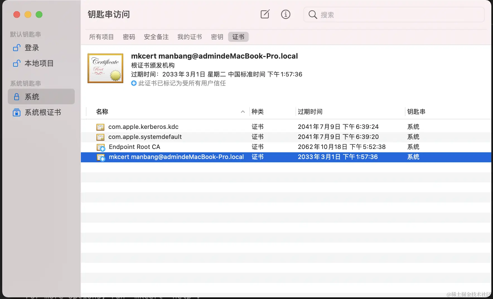The width and height of the screenshot is (493, 299).
Task: Click the large Certificate Root thumbnail
Action: pyautogui.click(x=105, y=68)
